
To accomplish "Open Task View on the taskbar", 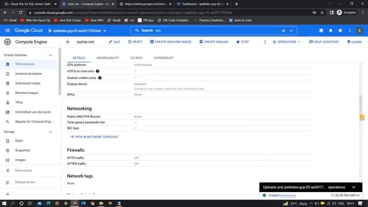I will click(30, 204).
